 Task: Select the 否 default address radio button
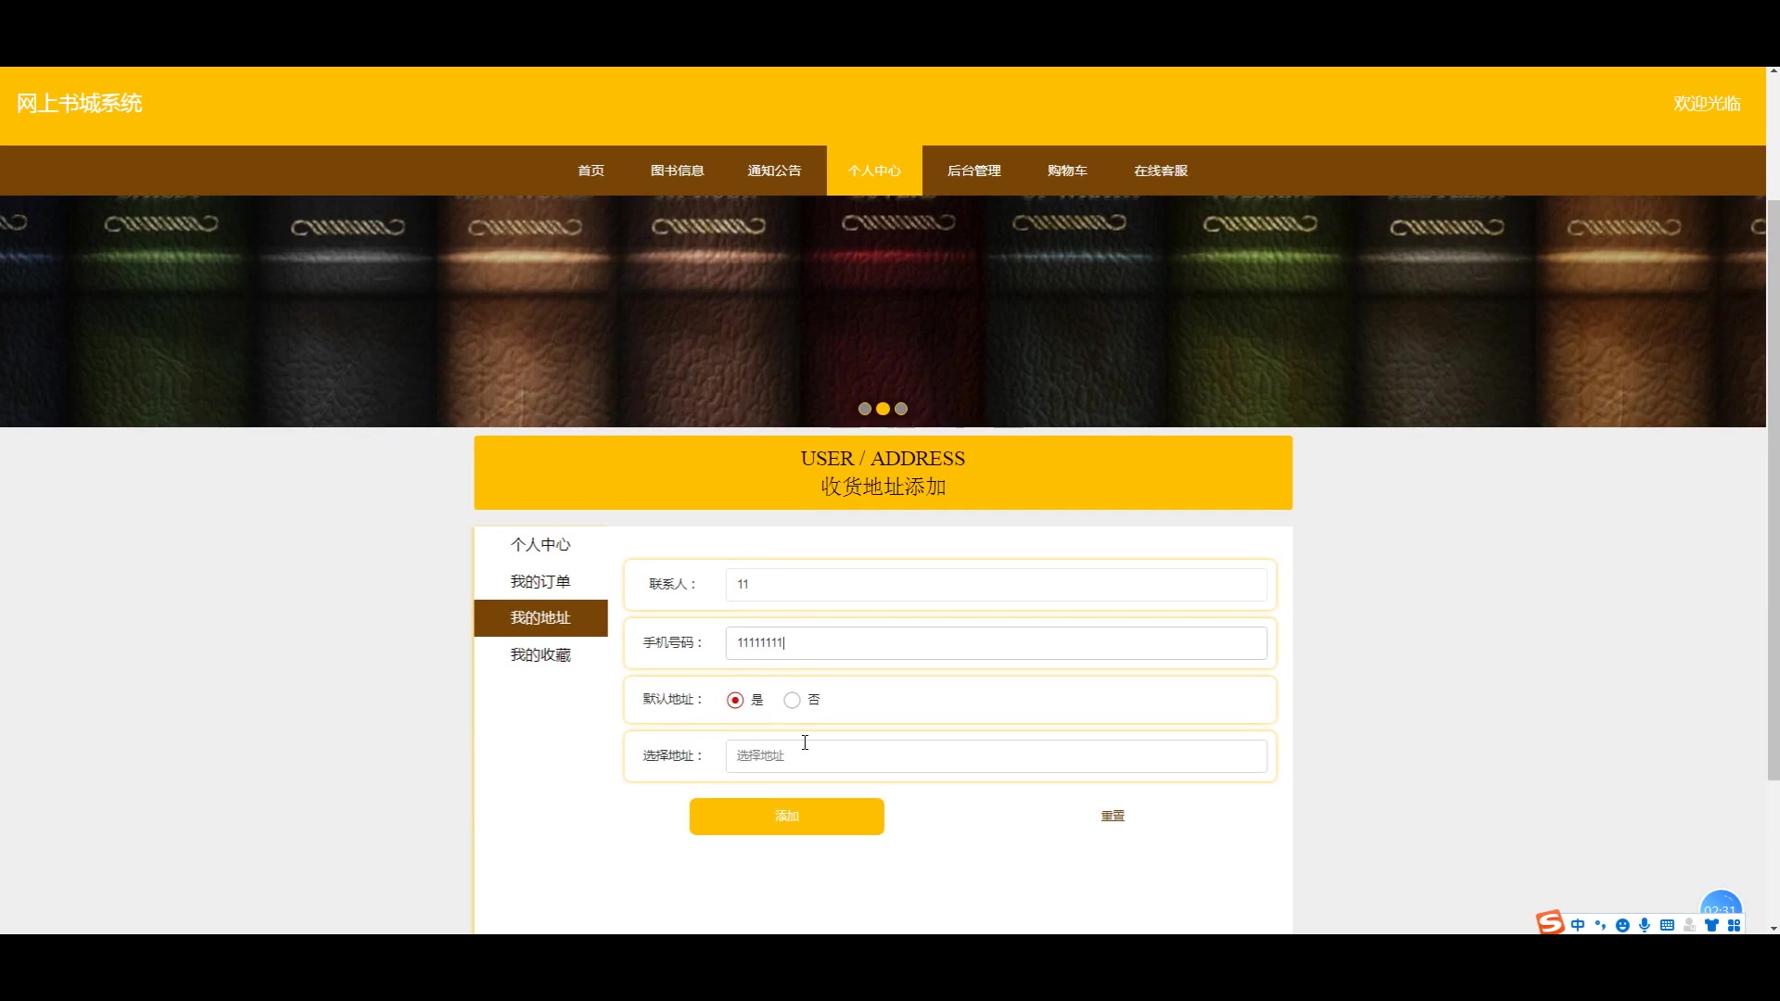point(792,700)
